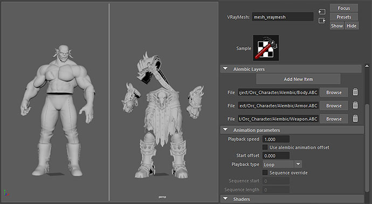Delete the Body.ABC alembic layer
The image size is (372, 204).
tap(355, 92)
